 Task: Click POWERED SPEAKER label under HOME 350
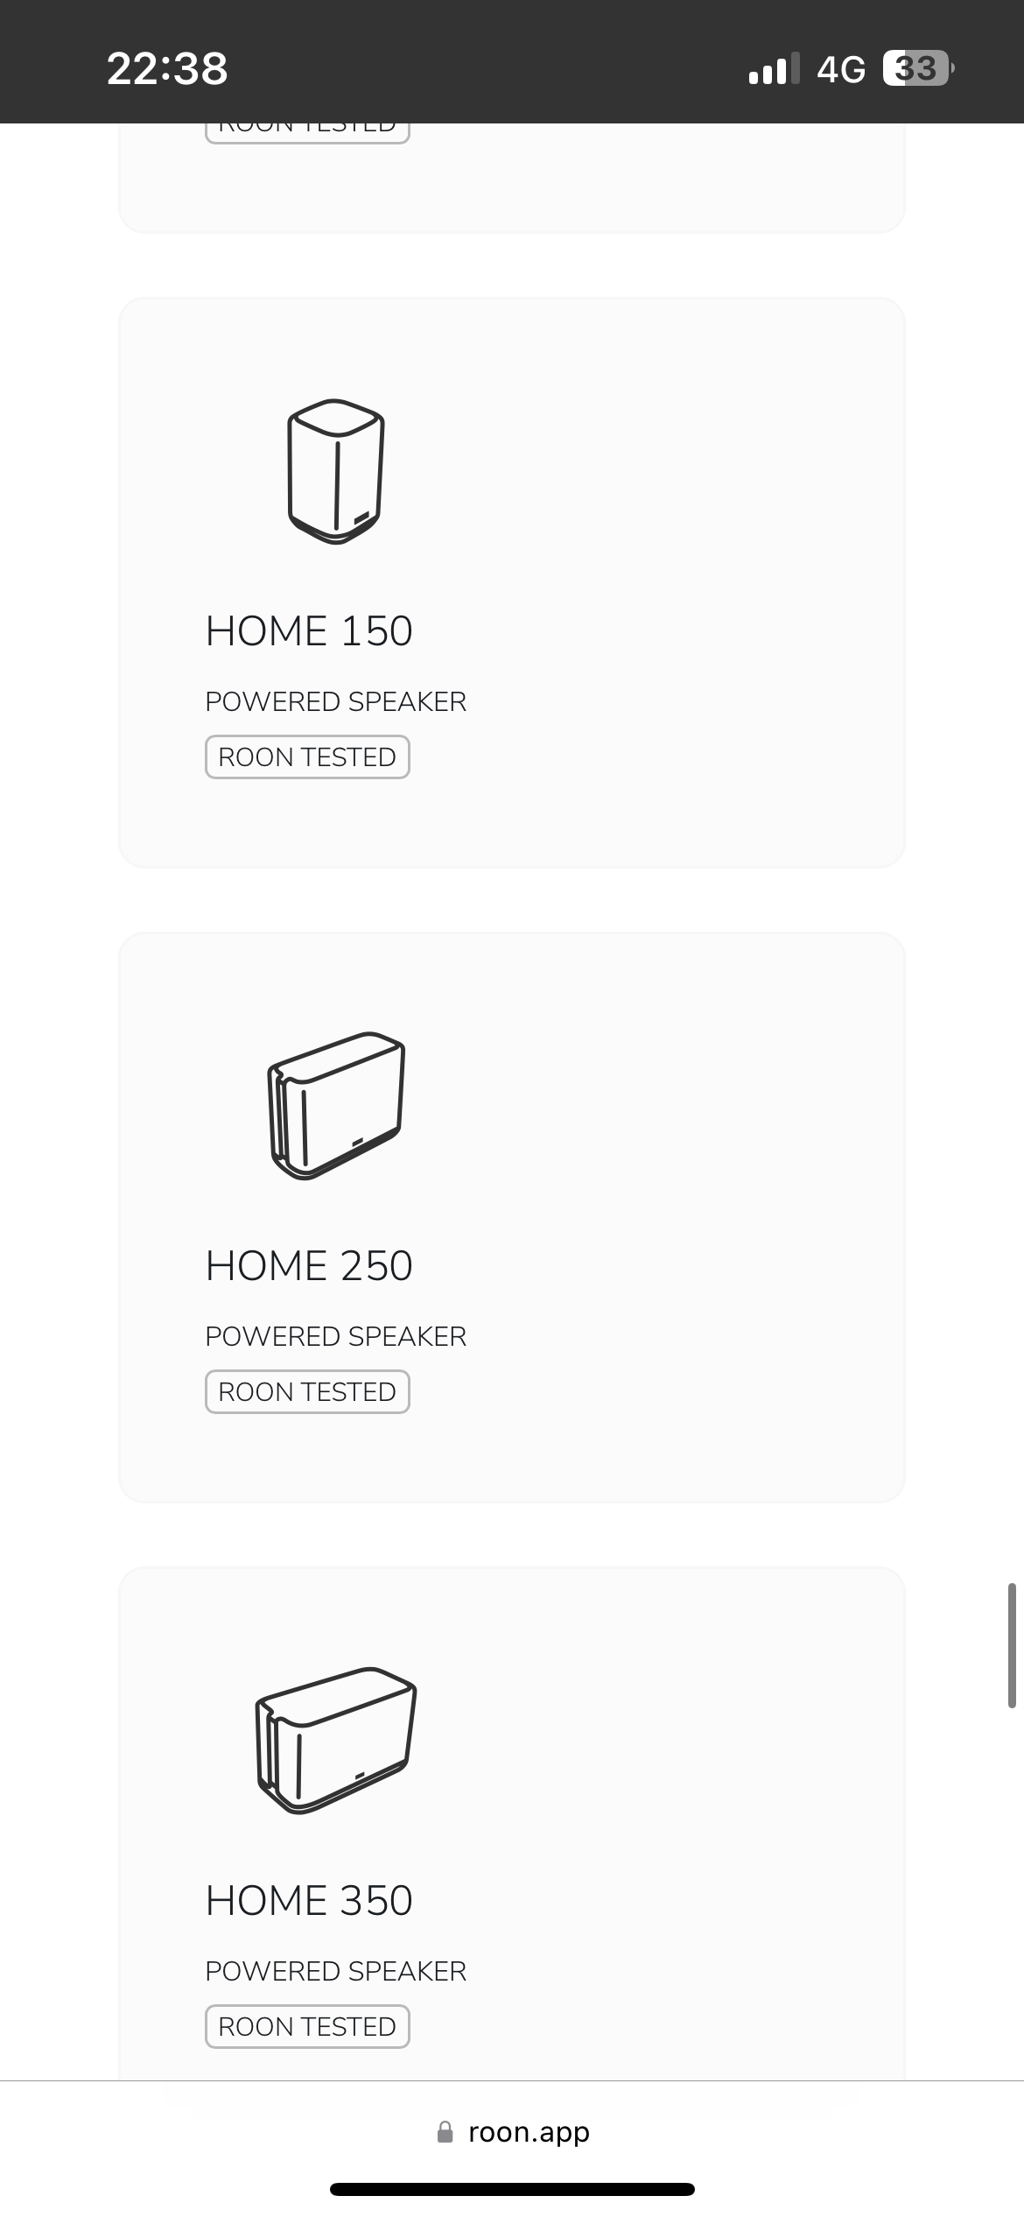click(336, 1971)
